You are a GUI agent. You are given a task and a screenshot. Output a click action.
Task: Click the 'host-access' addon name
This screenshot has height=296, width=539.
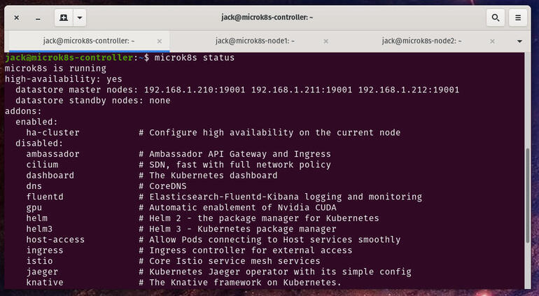(x=55, y=239)
